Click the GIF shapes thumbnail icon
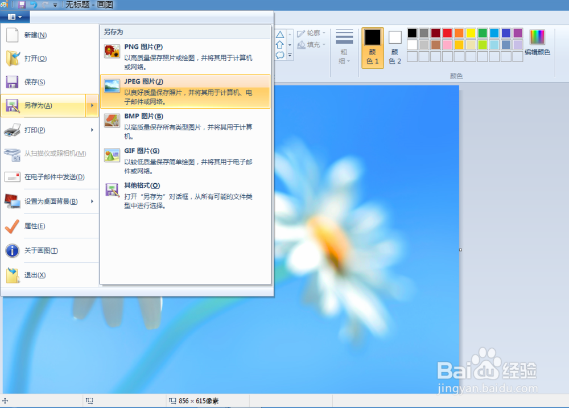Image resolution: width=569 pixels, height=408 pixels. click(112, 155)
